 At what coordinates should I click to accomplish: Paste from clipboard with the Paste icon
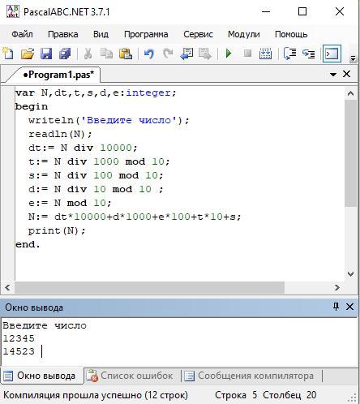click(x=126, y=54)
